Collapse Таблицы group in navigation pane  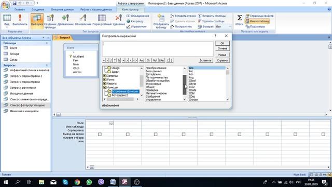coord(47,43)
